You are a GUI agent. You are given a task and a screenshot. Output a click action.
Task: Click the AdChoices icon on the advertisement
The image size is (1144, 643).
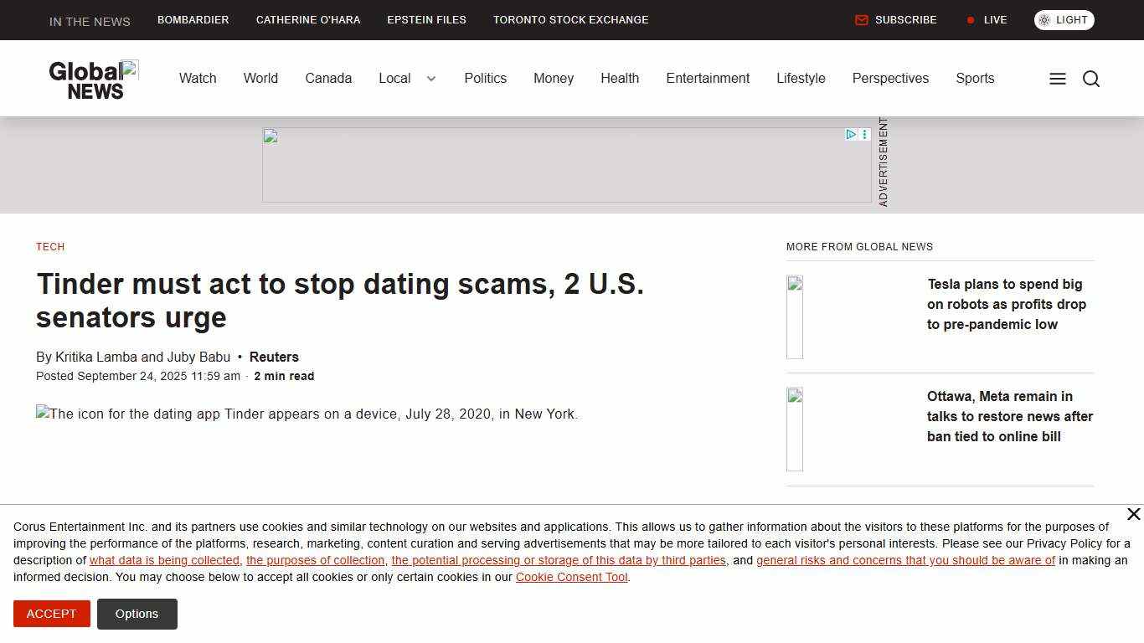(x=851, y=134)
